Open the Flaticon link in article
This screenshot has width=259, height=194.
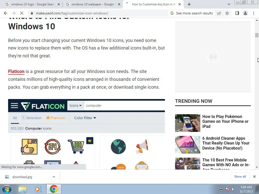click(16, 71)
